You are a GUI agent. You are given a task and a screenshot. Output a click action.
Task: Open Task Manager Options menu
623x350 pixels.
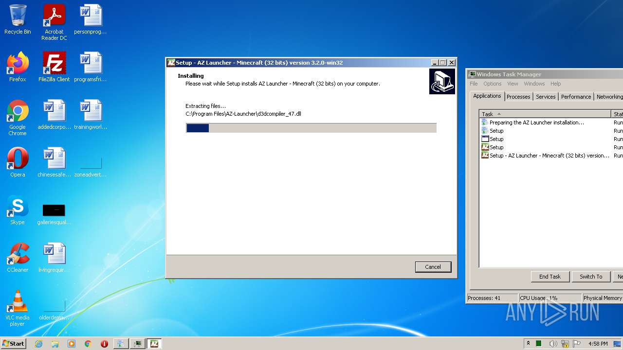tap(492, 84)
